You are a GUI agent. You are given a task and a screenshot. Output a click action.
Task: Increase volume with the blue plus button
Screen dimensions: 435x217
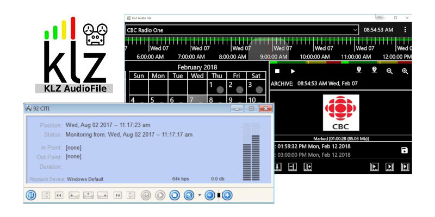click(x=227, y=195)
